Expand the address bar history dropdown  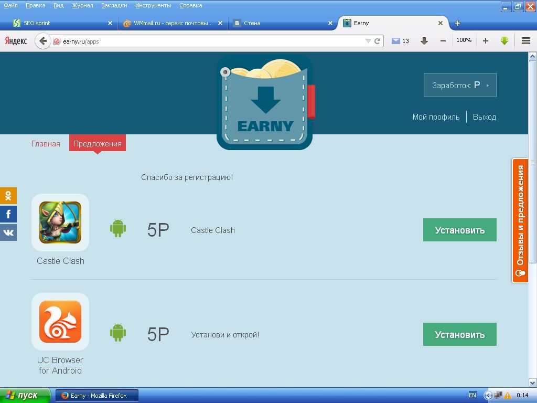368,41
